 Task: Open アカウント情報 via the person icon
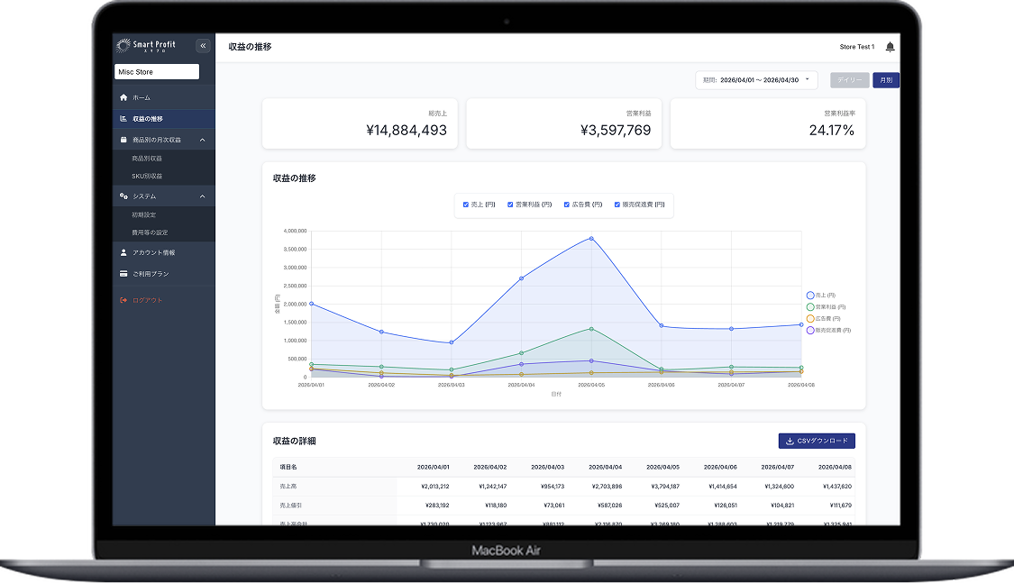(122, 253)
